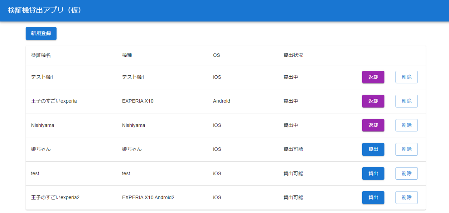
Task: Click the 新規登録 button
Action: pyautogui.click(x=41, y=34)
